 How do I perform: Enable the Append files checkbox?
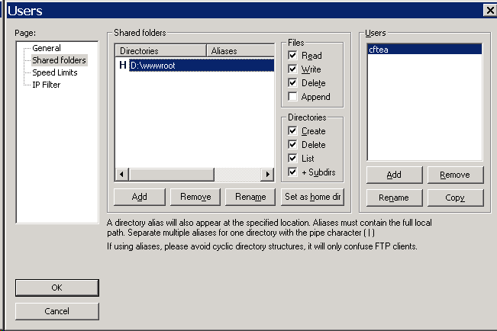(293, 97)
